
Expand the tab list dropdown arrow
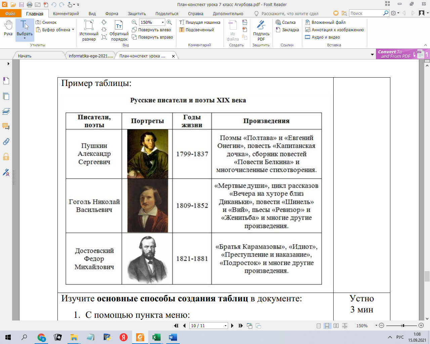(x=372, y=54)
